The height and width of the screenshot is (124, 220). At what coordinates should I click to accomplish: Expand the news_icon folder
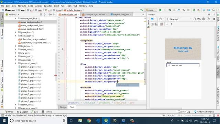click(15, 56)
